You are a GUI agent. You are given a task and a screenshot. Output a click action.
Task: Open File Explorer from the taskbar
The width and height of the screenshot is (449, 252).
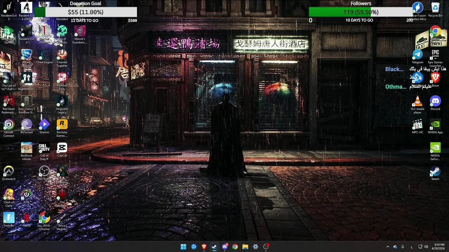click(245, 247)
